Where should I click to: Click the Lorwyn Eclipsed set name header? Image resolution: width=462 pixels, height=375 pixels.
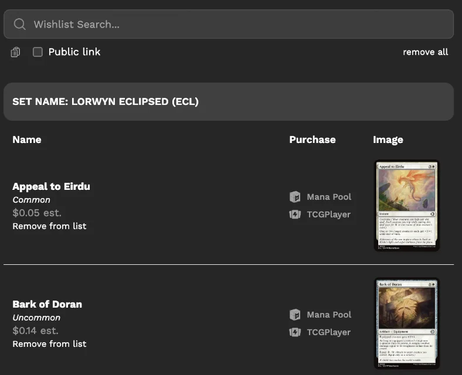[106, 101]
